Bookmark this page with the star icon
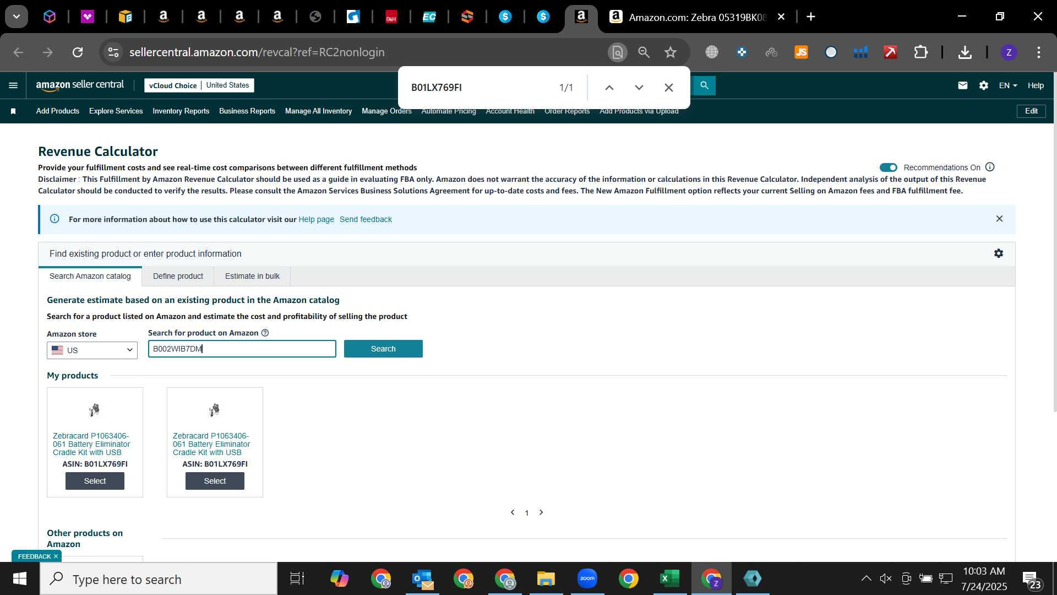The width and height of the screenshot is (1057, 595). (x=670, y=52)
